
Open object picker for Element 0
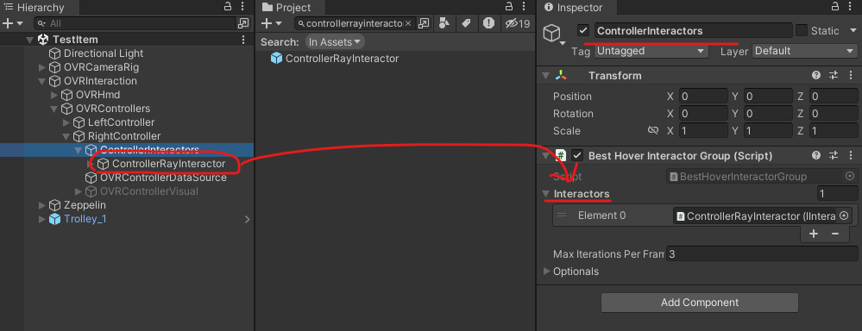click(x=843, y=215)
